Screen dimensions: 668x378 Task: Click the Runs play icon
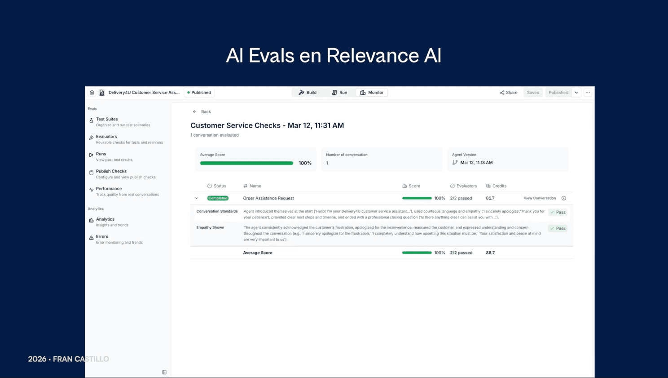point(91,155)
